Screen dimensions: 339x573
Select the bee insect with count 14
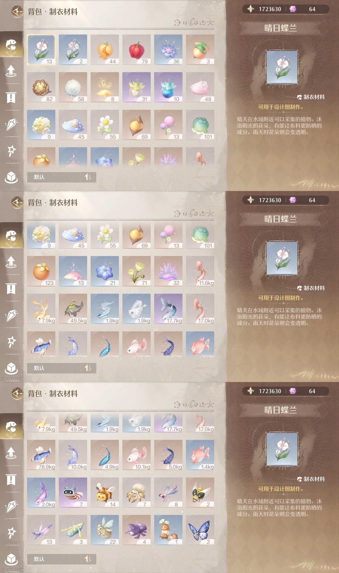click(x=105, y=493)
